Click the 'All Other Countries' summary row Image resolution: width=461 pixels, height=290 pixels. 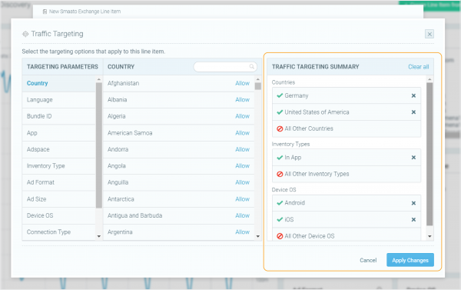[x=347, y=128]
